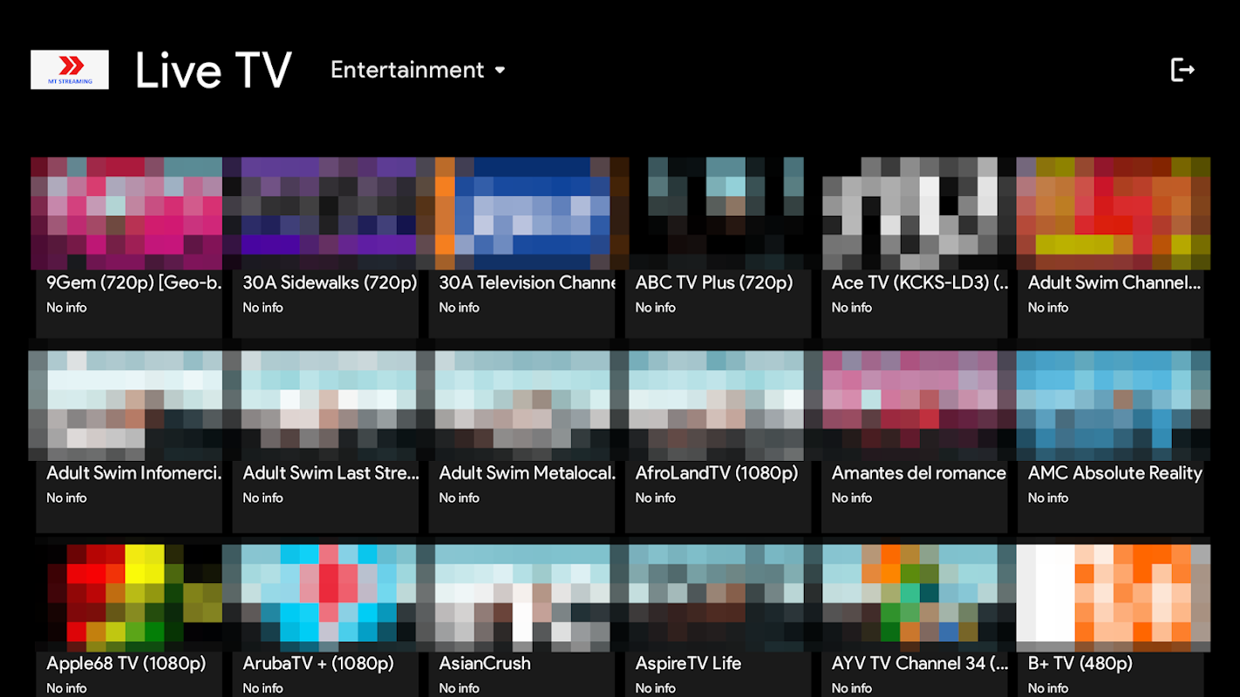Viewport: 1240px width, 697px height.
Task: Open the ABC TV Plus (720p) thumbnail
Action: click(x=717, y=213)
